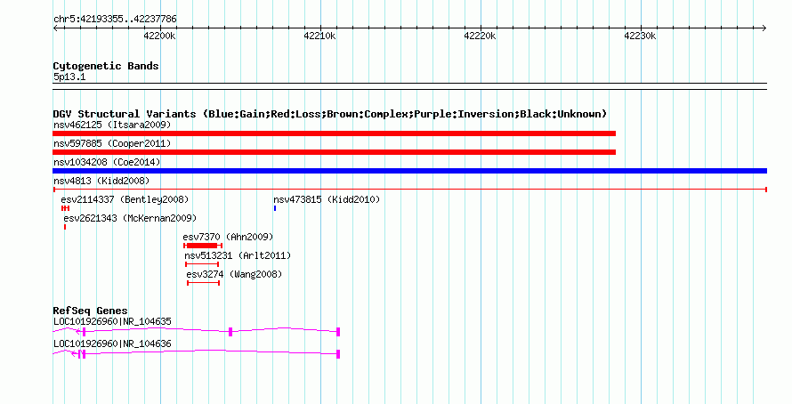The image size is (792, 404).
Task: Click the 42200k ruler tick label
Action: coord(159,36)
